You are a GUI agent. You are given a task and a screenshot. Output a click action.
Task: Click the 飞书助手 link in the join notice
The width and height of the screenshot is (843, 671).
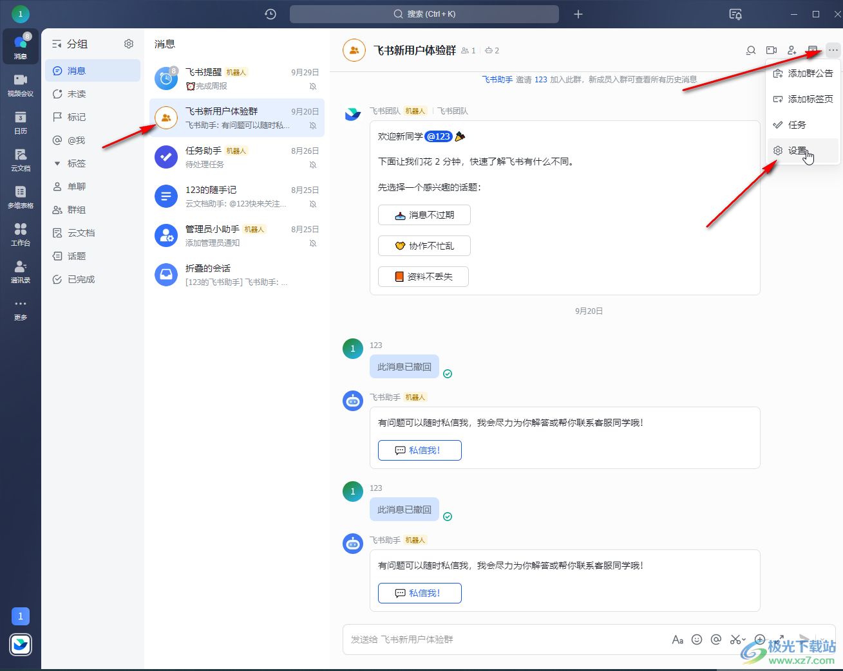coord(497,80)
